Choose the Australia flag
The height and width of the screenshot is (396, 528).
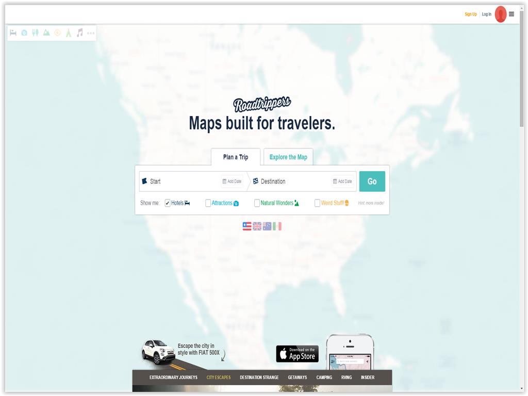click(267, 226)
